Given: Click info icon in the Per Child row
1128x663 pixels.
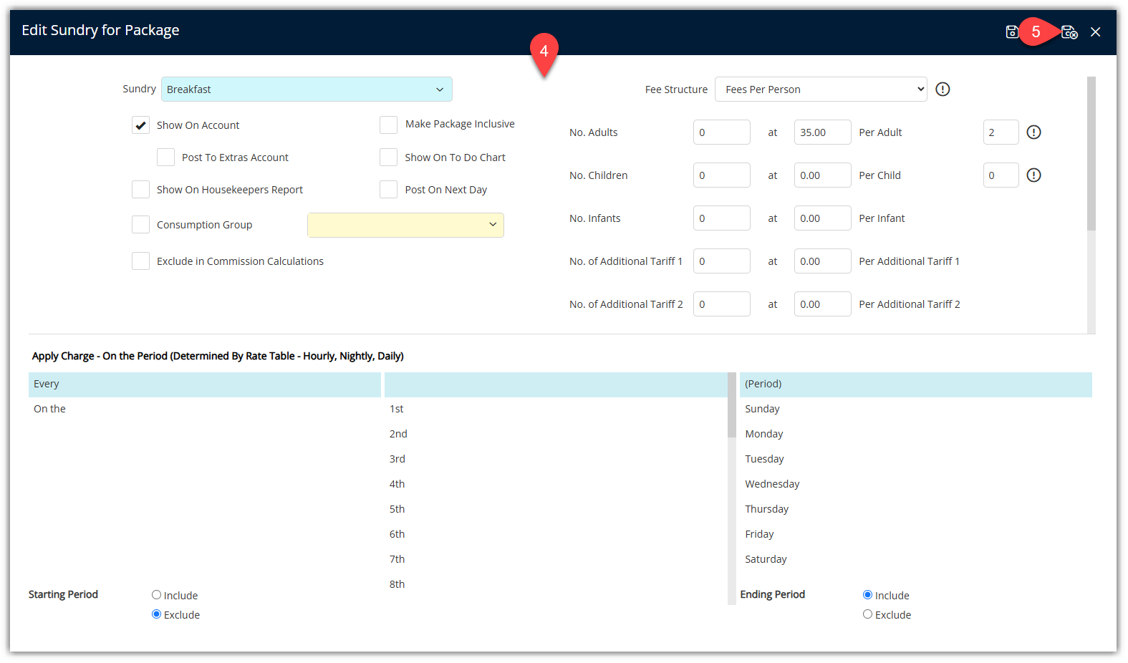Looking at the screenshot, I should [1033, 175].
